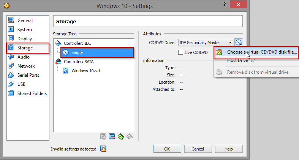299x160 pixels.
Task: Click the add attachment icon below storage tree
Action: pyautogui.click(x=103, y=136)
